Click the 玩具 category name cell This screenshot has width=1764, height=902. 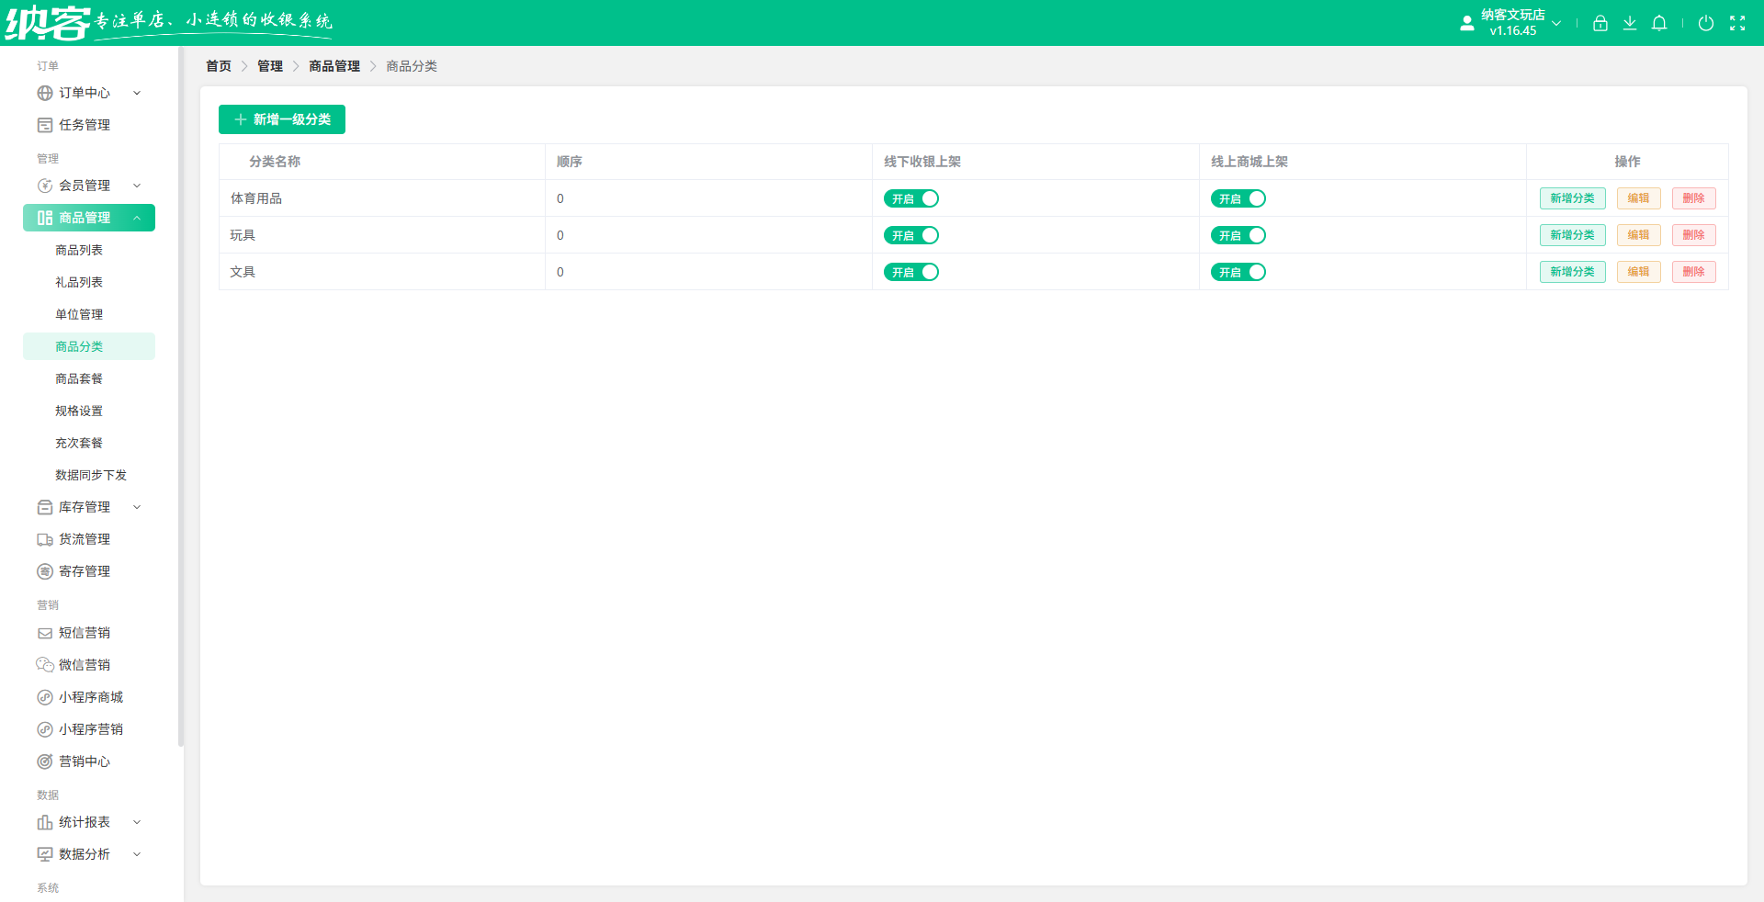(x=382, y=235)
